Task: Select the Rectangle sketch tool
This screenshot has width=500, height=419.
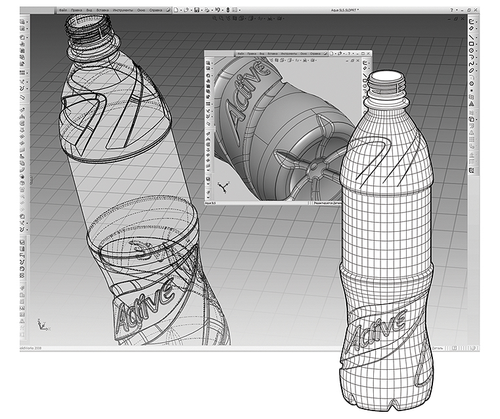Action: 471,43
